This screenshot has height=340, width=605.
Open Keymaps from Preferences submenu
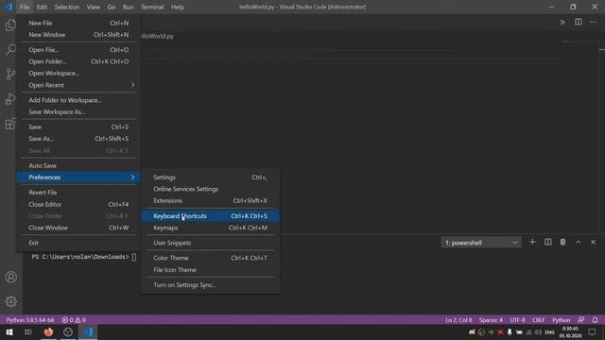(x=210, y=228)
